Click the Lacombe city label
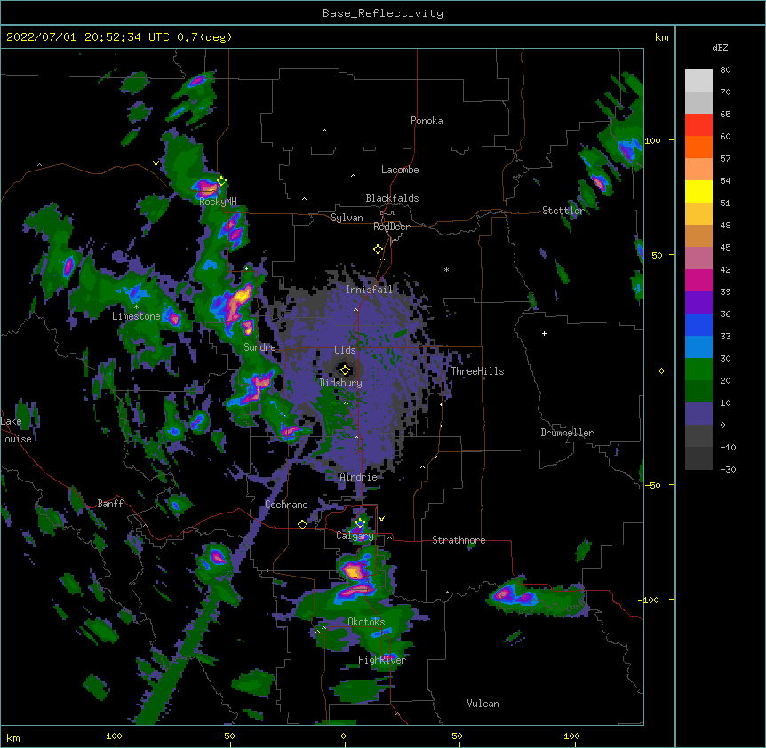Viewport: 766px width, 748px height. tap(400, 170)
